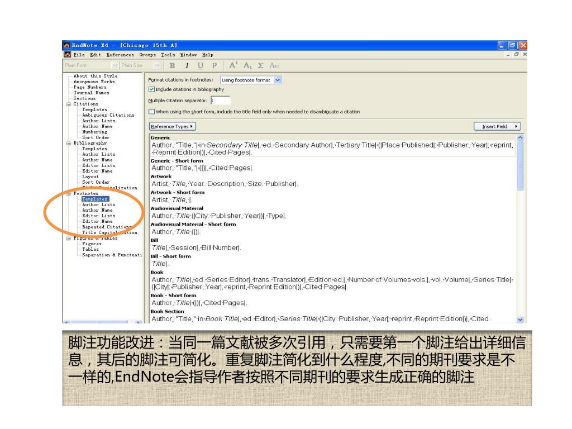Select Journal Names item
Image resolution: width=572 pixels, height=429 pixels.
[x=91, y=93]
